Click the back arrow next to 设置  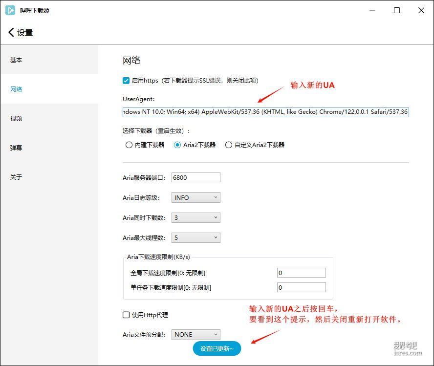point(11,33)
